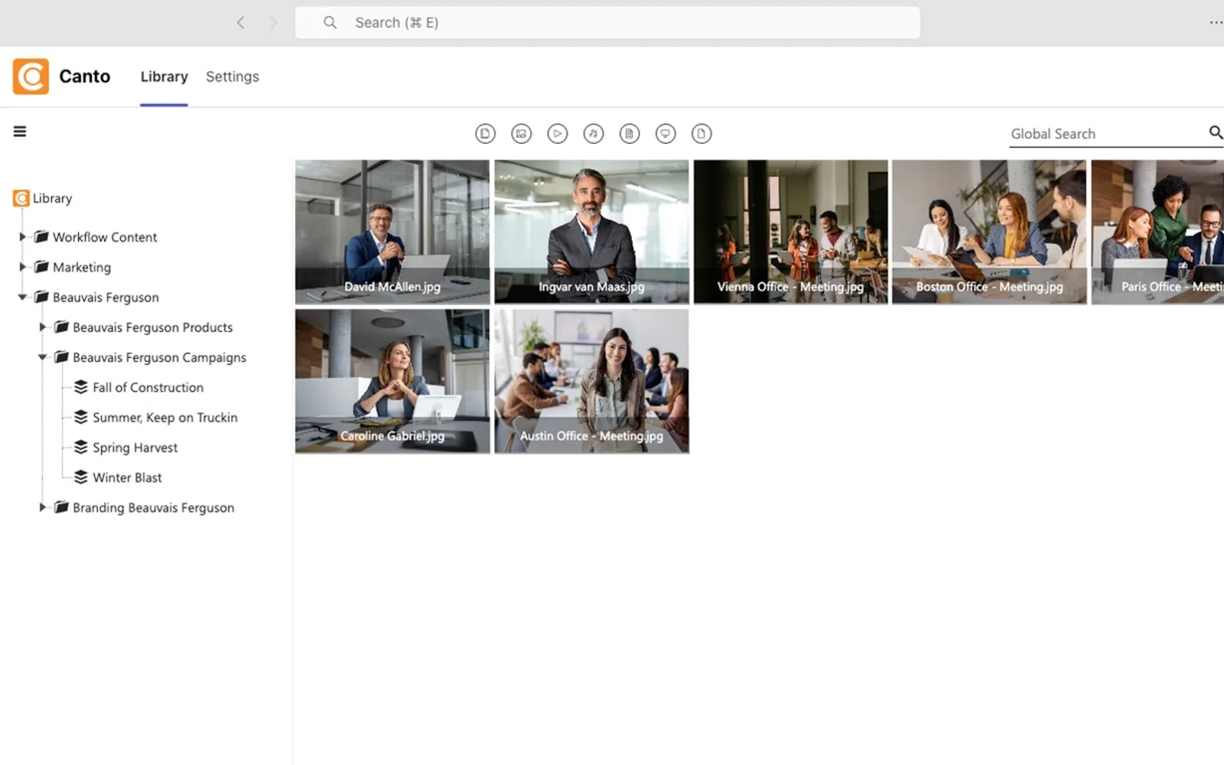Filter assets by other files icon
This screenshot has height=765, width=1224.
(x=702, y=134)
